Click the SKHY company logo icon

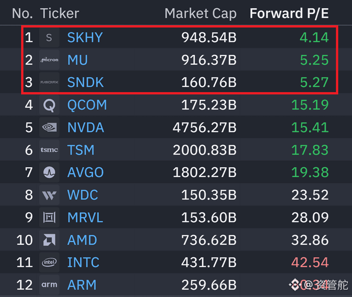pyautogui.click(x=49, y=38)
